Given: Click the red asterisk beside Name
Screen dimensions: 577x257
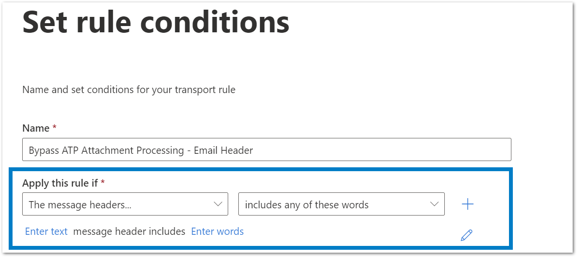Looking at the screenshot, I should [55, 127].
